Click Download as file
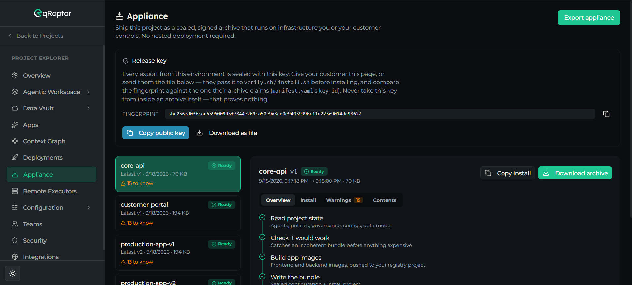Screen dimensions: 632x285 tap(227, 133)
